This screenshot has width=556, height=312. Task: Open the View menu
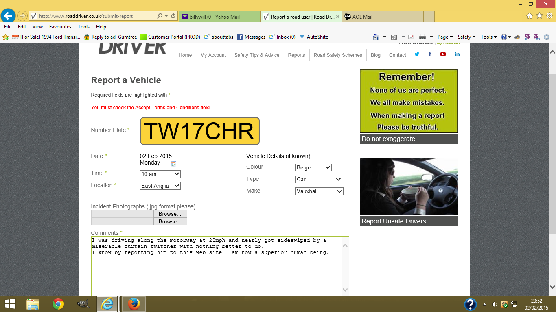point(38,27)
